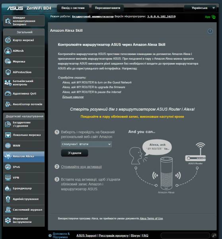Click the IPv6 sidebar icon
222x239 pixels.
point(8,167)
